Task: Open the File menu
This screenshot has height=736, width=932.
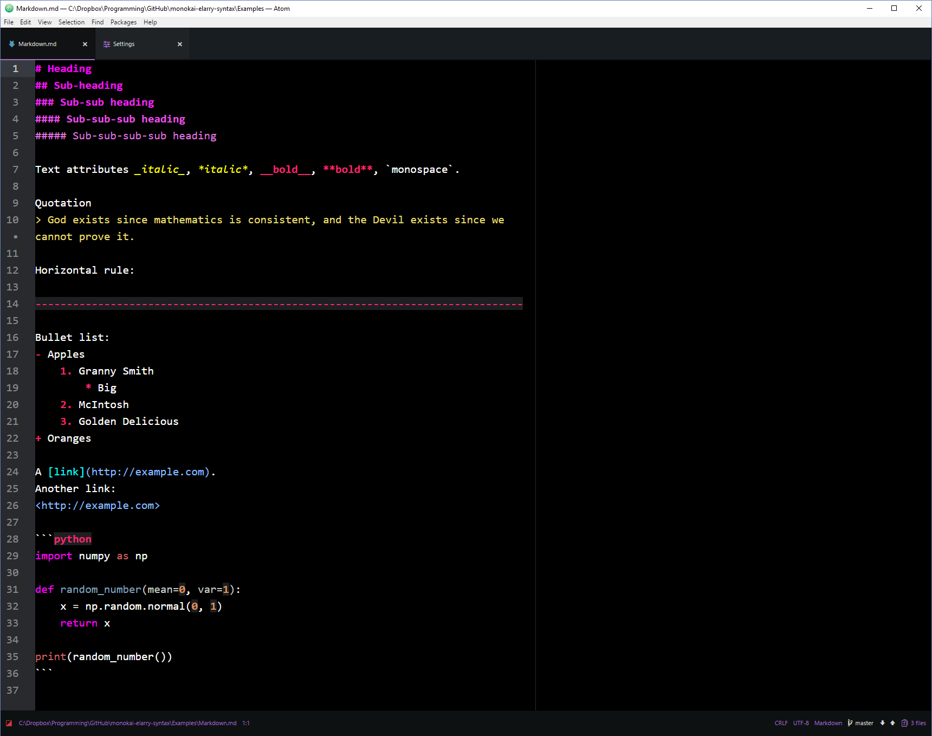Action: 9,22
